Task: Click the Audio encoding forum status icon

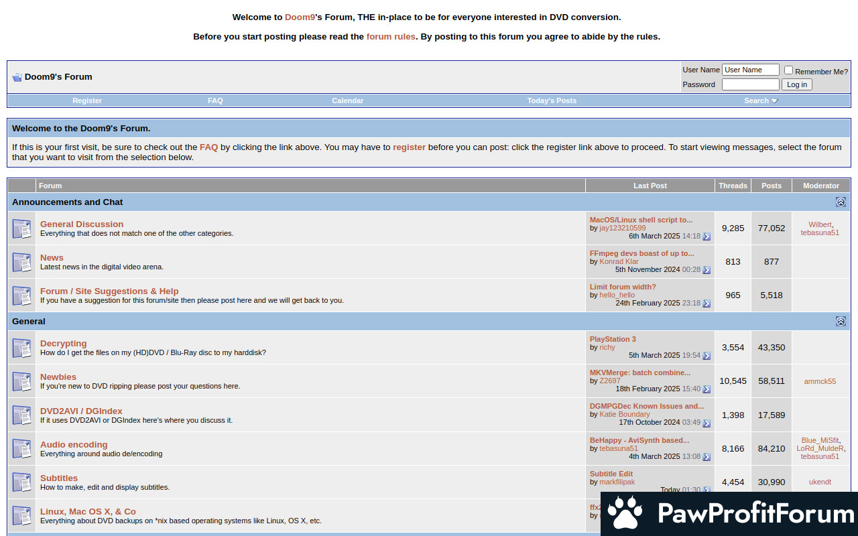Action: [22, 449]
